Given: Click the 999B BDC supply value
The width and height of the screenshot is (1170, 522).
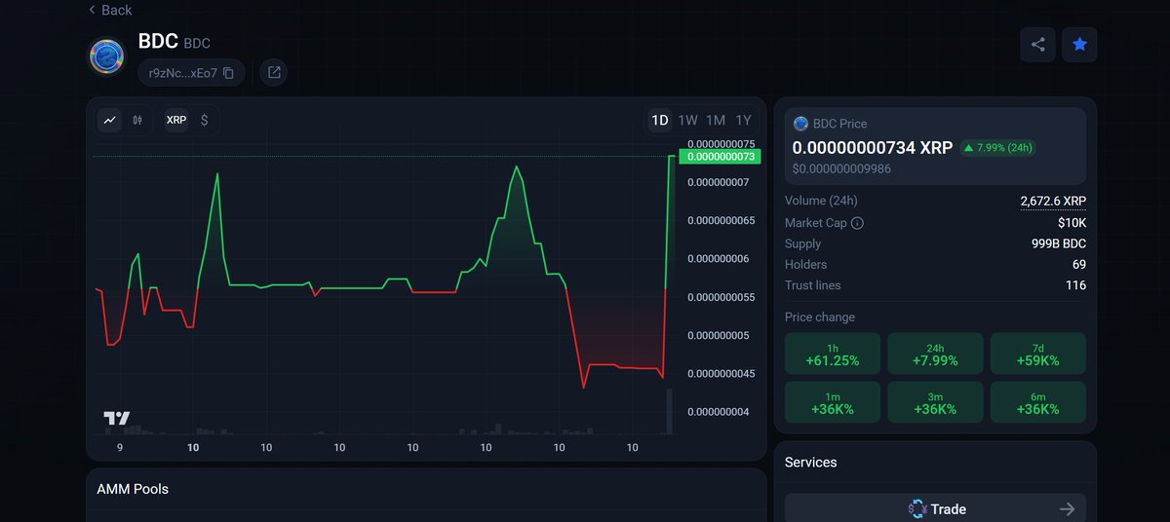Looking at the screenshot, I should (x=1058, y=243).
